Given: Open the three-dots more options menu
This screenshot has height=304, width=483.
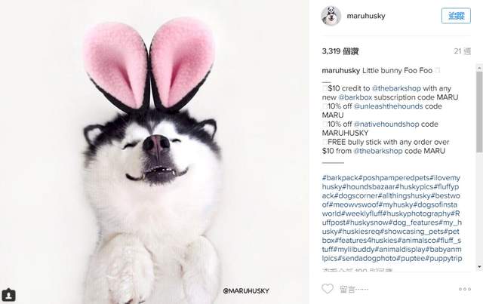Looking at the screenshot, I should [465, 289].
